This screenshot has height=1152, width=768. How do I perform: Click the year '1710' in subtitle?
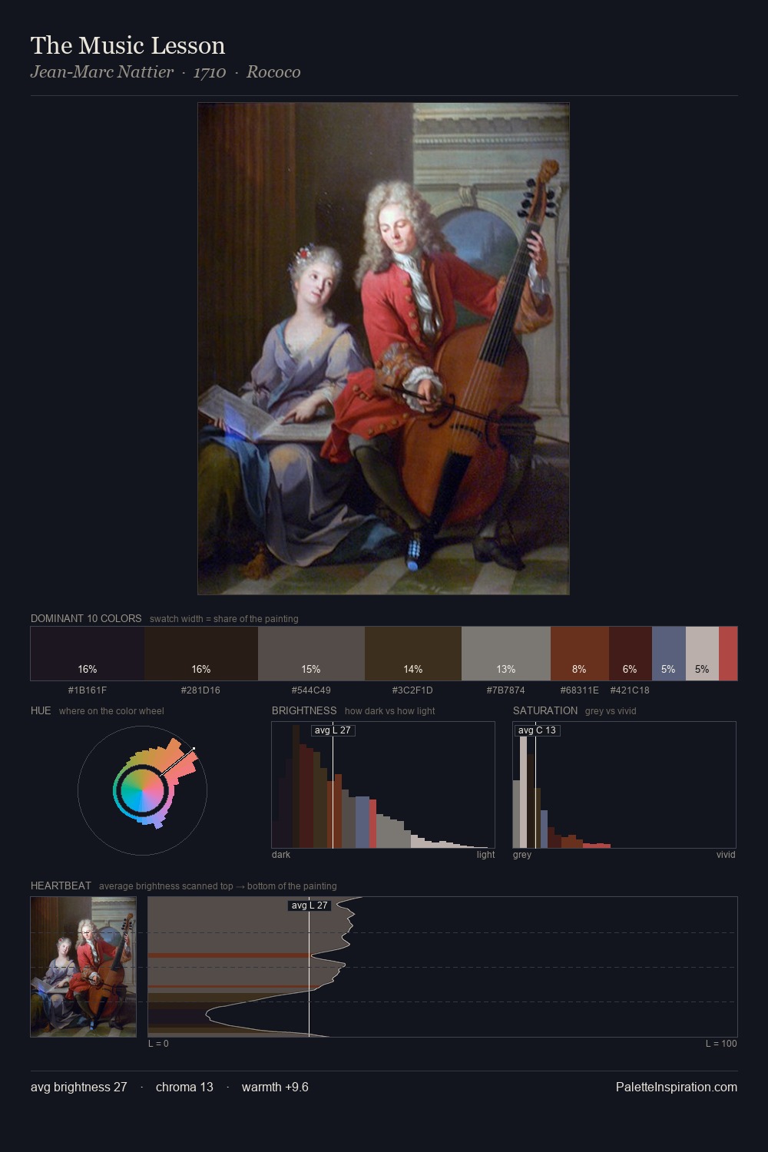coord(210,72)
